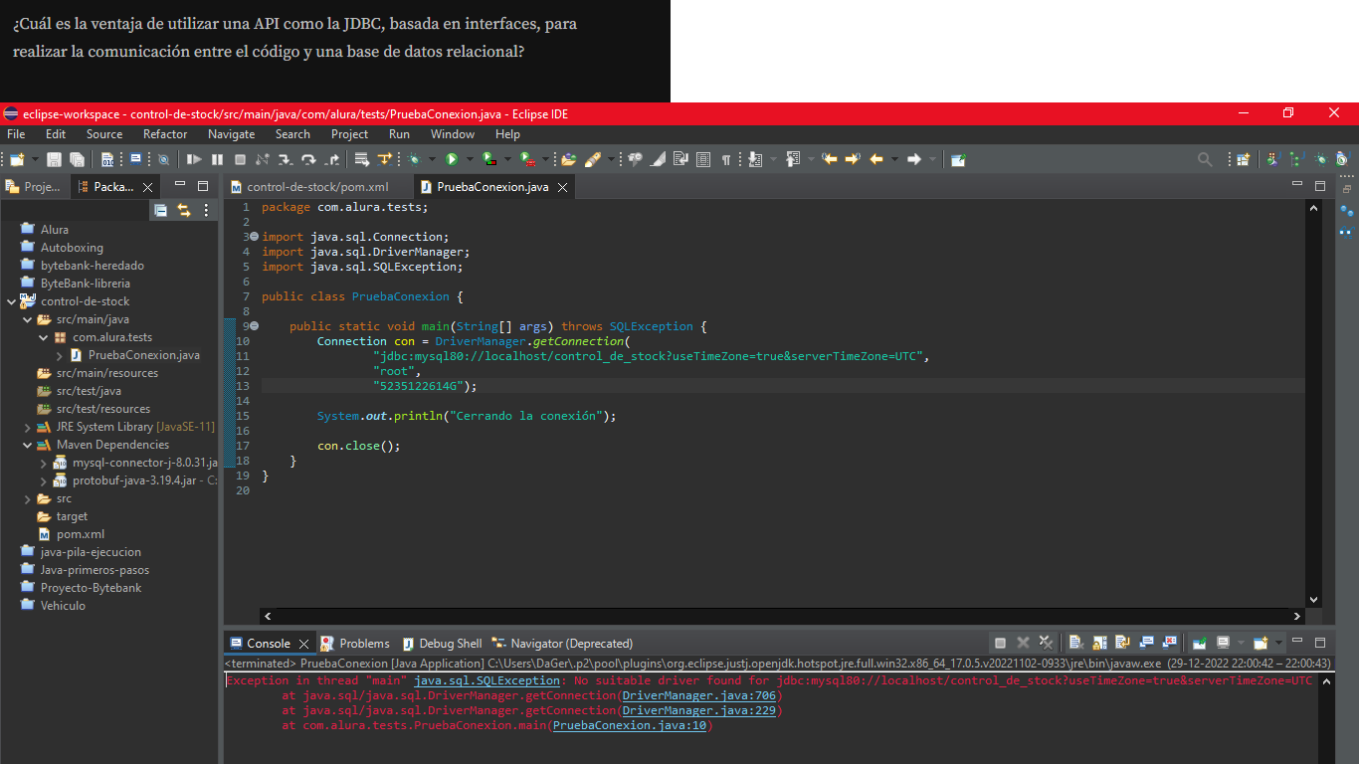The height and width of the screenshot is (764, 1359).
Task: Click the Suspend (pause) debug icon
Action: (217, 159)
